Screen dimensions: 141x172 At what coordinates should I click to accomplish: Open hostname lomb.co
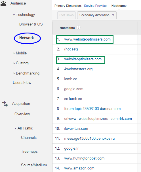point(71,79)
